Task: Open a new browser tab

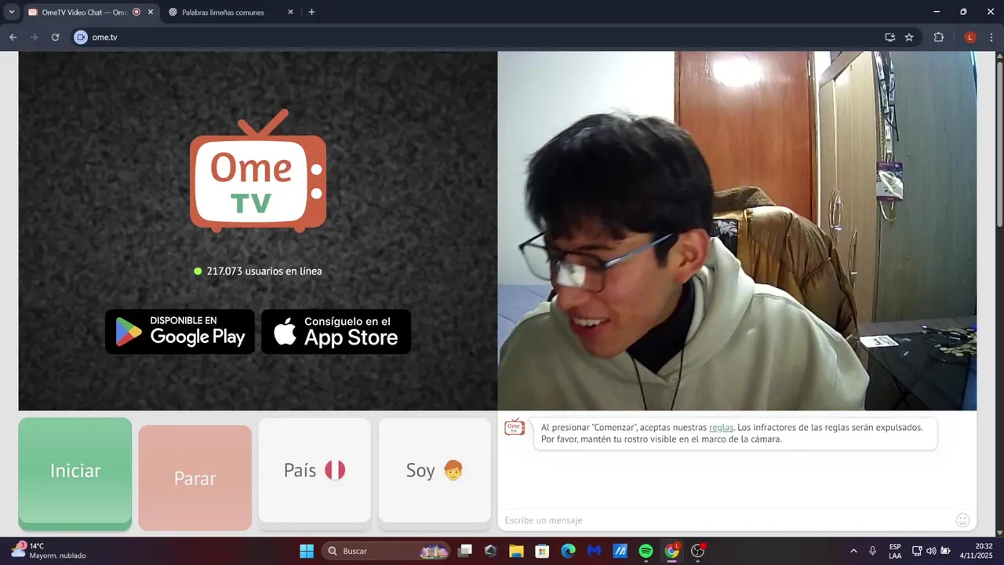Action: 311,13
